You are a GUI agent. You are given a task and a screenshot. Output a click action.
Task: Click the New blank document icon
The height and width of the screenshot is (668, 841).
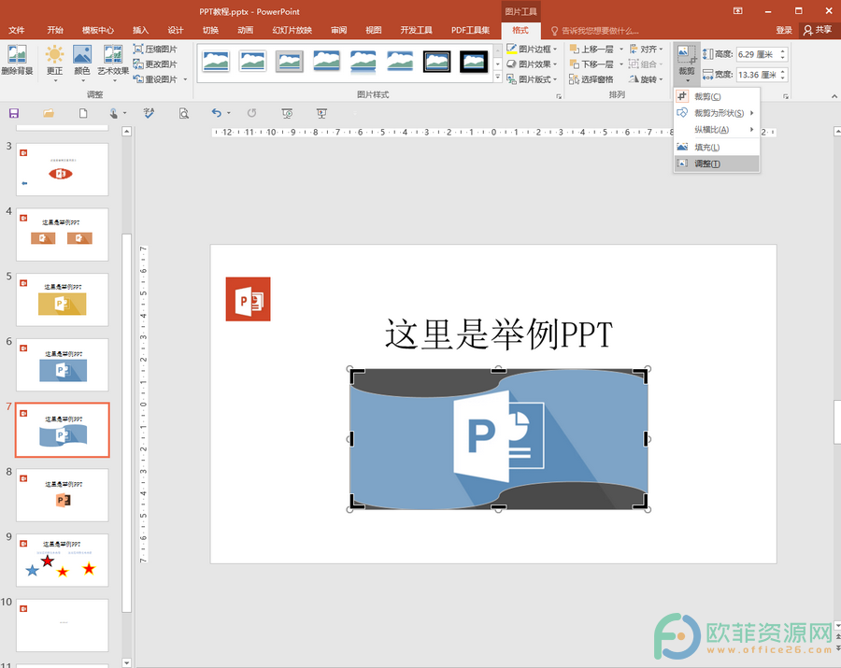coord(83,113)
